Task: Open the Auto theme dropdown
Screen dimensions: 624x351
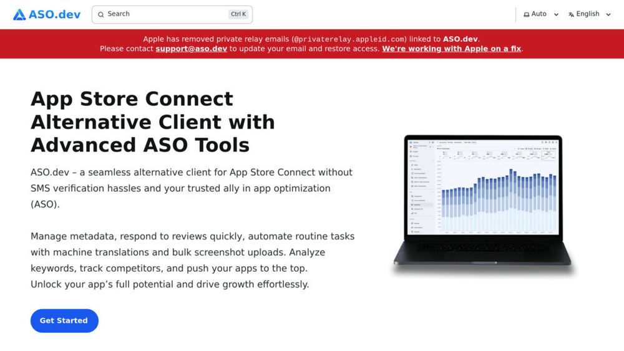Action: click(x=541, y=14)
